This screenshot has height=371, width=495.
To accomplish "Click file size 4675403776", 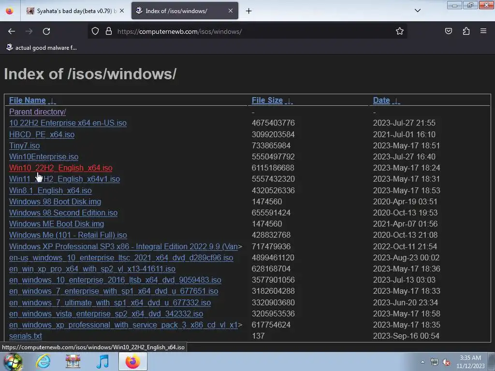I will click(x=273, y=123).
